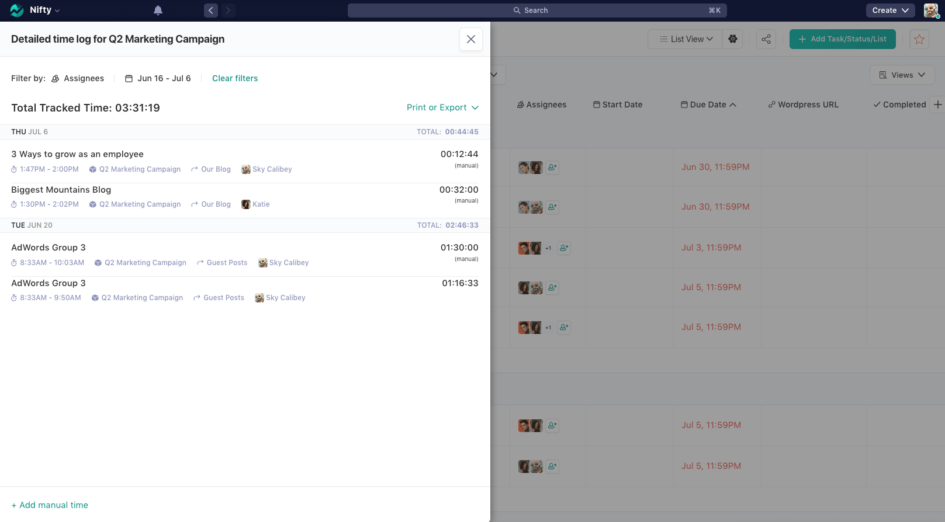Click the Add Task/Status/List button
Image resolution: width=945 pixels, height=522 pixels.
coord(842,39)
